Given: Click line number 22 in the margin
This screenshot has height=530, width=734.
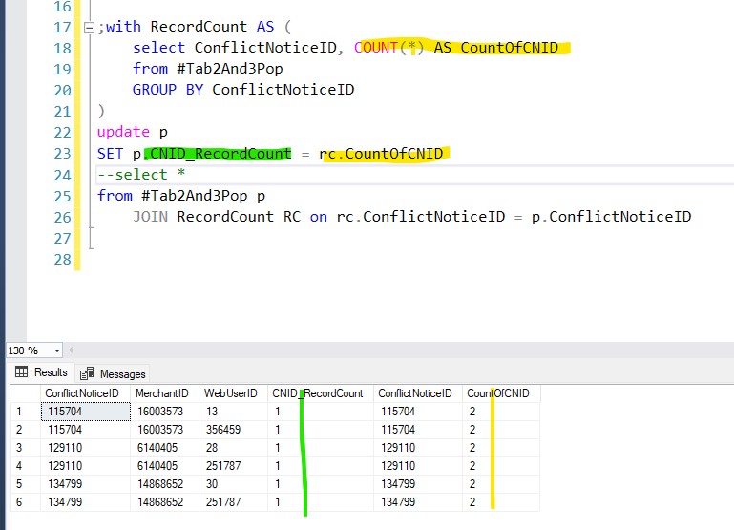Looking at the screenshot, I should [x=62, y=132].
